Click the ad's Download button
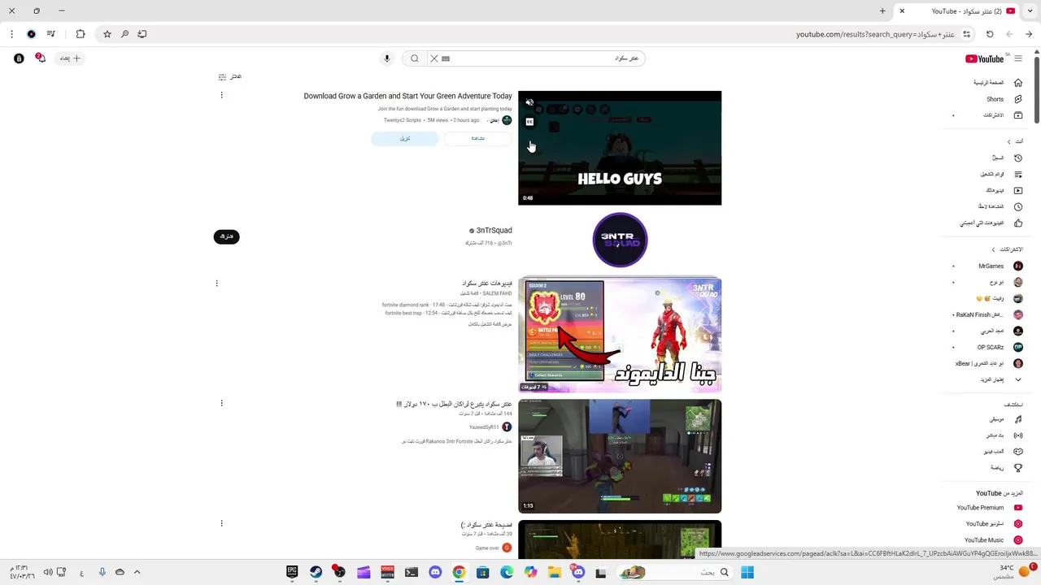 tap(405, 138)
